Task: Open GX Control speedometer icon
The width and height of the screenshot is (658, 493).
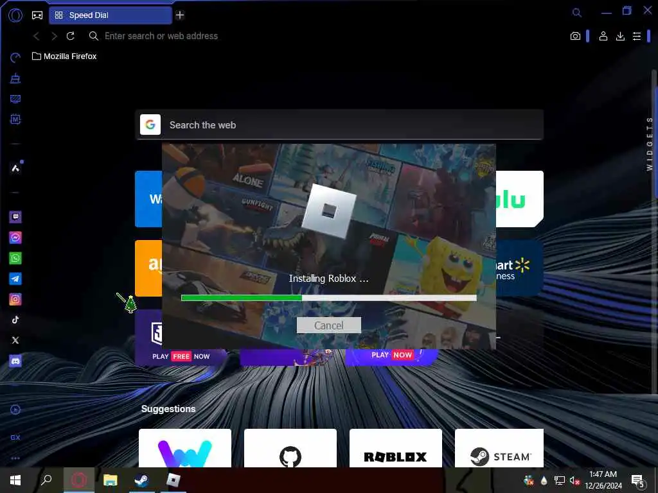Action: tap(15, 57)
